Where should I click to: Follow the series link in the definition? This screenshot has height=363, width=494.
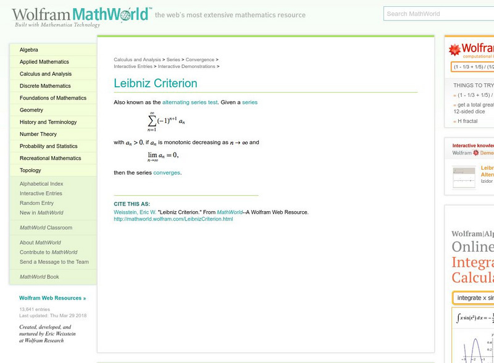coord(250,102)
